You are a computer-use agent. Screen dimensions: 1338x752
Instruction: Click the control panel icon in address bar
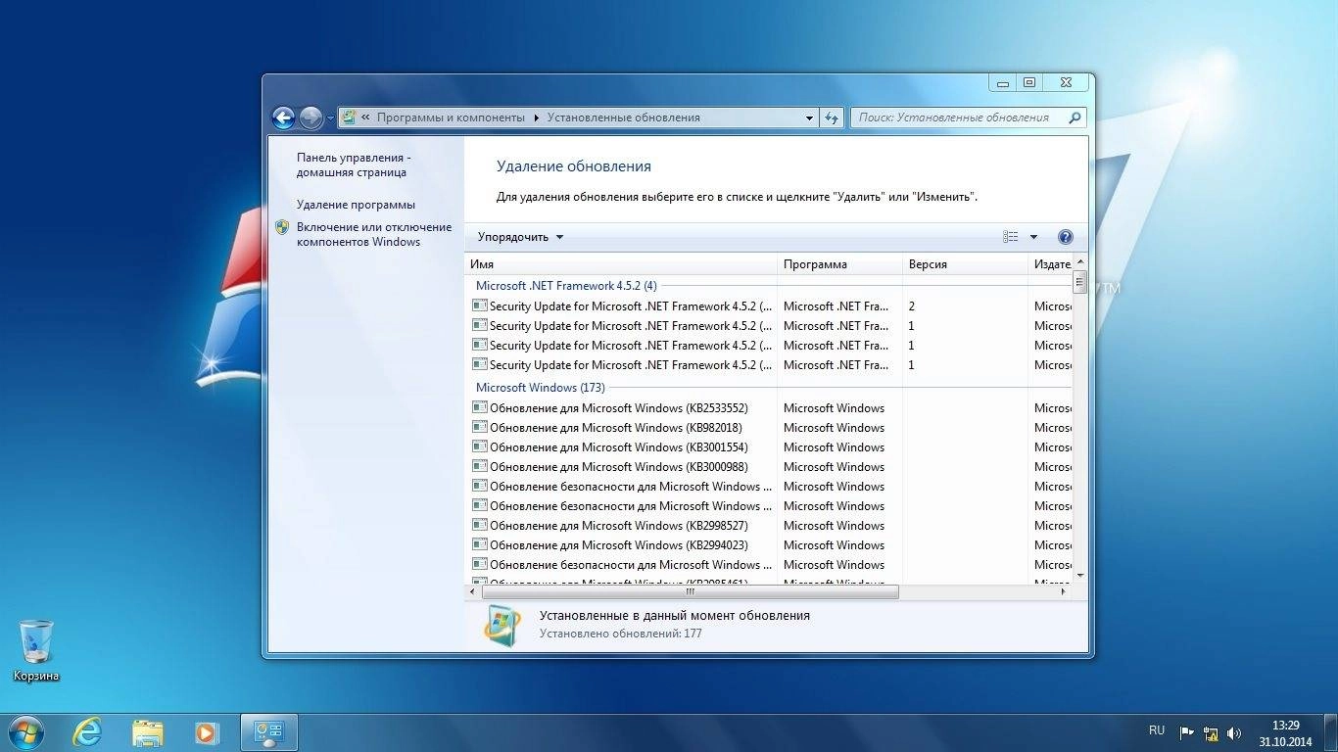pyautogui.click(x=349, y=117)
